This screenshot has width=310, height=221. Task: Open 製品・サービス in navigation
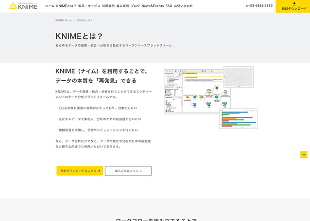coord(89,6)
